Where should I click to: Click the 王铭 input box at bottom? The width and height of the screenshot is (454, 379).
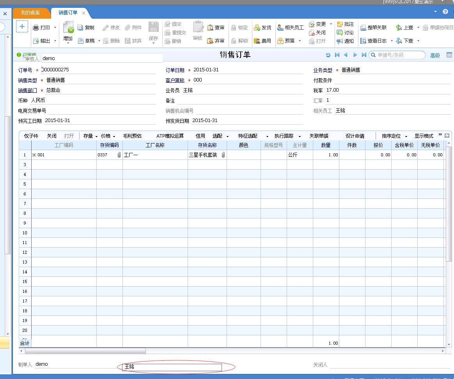click(x=172, y=367)
